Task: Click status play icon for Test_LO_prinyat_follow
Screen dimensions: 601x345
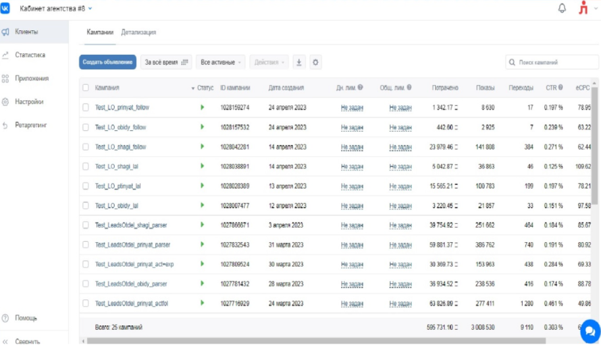Action: (x=202, y=107)
